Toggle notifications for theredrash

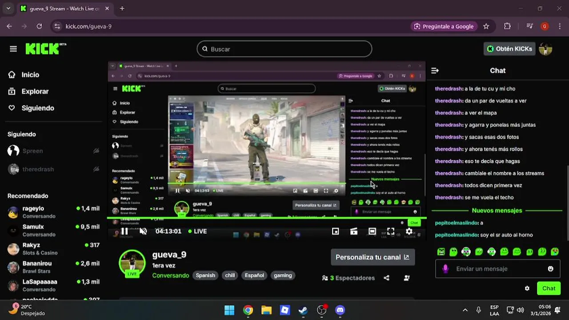coord(96,169)
